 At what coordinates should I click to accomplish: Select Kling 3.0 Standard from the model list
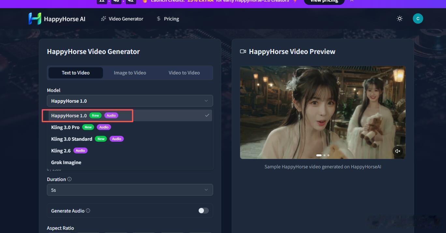71,139
